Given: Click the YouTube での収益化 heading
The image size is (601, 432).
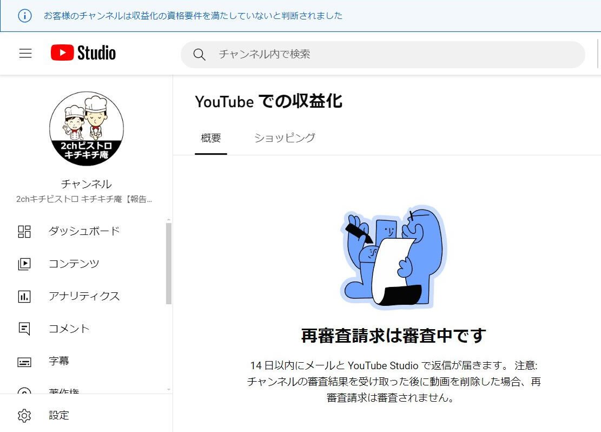Looking at the screenshot, I should tap(268, 101).
